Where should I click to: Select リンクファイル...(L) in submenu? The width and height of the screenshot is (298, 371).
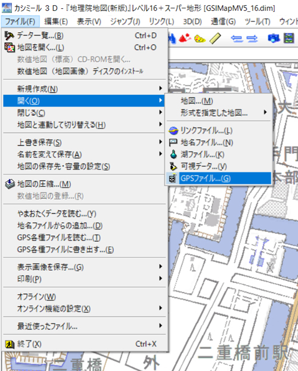pyautogui.click(x=219, y=131)
